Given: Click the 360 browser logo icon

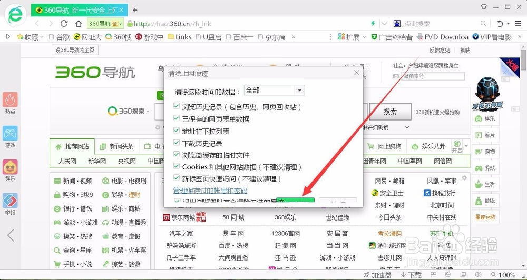Looking at the screenshot, I should 15,15.
